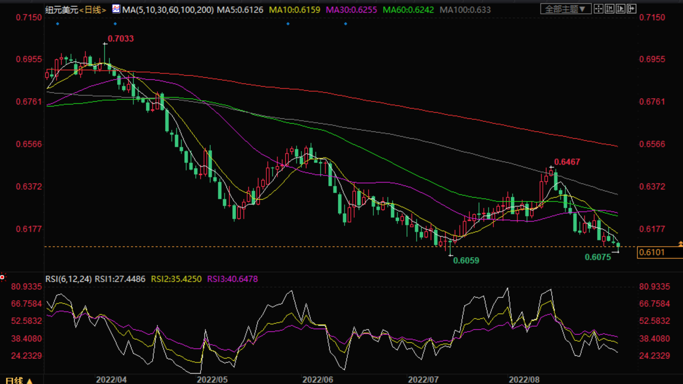Click the MA(5,10,30,60,100,200) indicator label
Image resolution: width=683 pixels, height=384 pixels.
(x=168, y=10)
